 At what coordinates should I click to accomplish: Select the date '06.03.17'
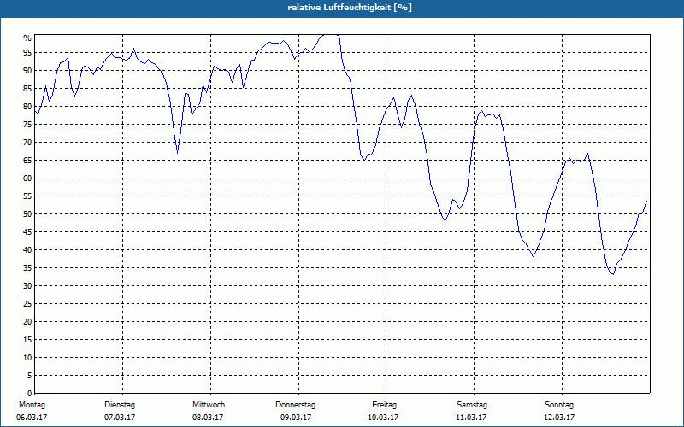32,418
